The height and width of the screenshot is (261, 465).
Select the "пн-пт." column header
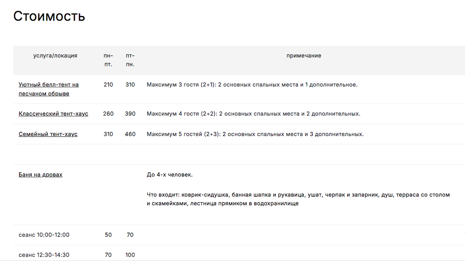click(x=108, y=60)
